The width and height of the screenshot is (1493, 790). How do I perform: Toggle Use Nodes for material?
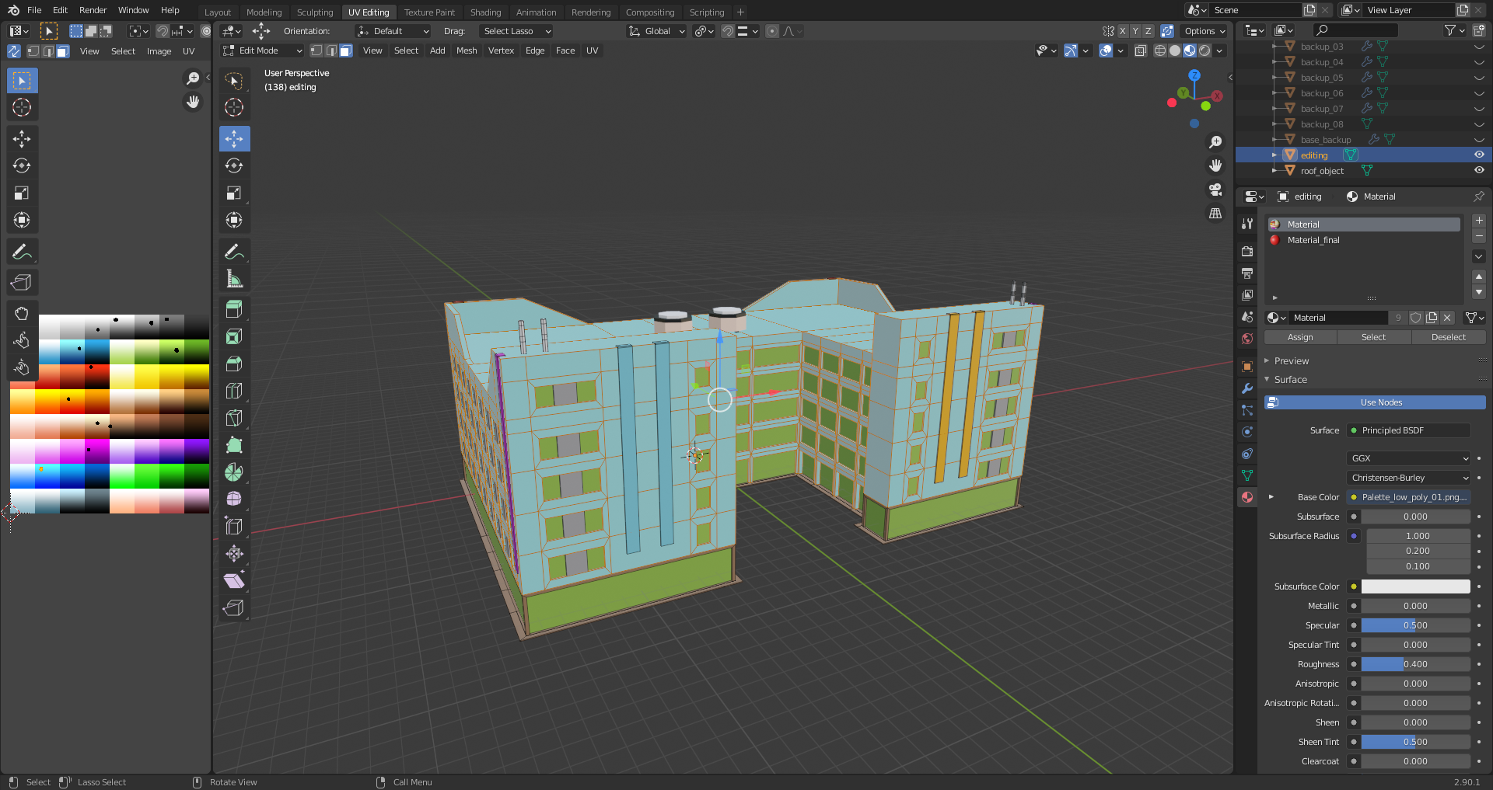coord(1375,402)
